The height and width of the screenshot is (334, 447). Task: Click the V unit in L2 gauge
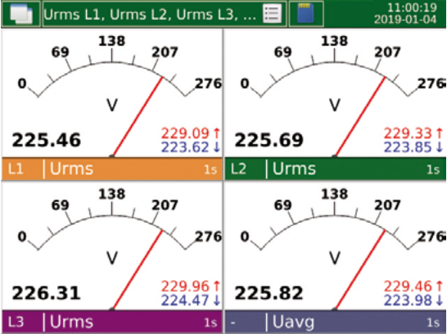[x=335, y=105]
